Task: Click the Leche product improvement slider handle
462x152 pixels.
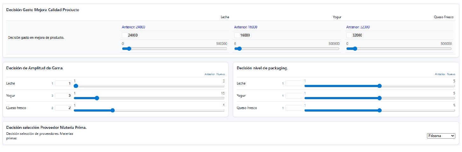Action: (129, 49)
